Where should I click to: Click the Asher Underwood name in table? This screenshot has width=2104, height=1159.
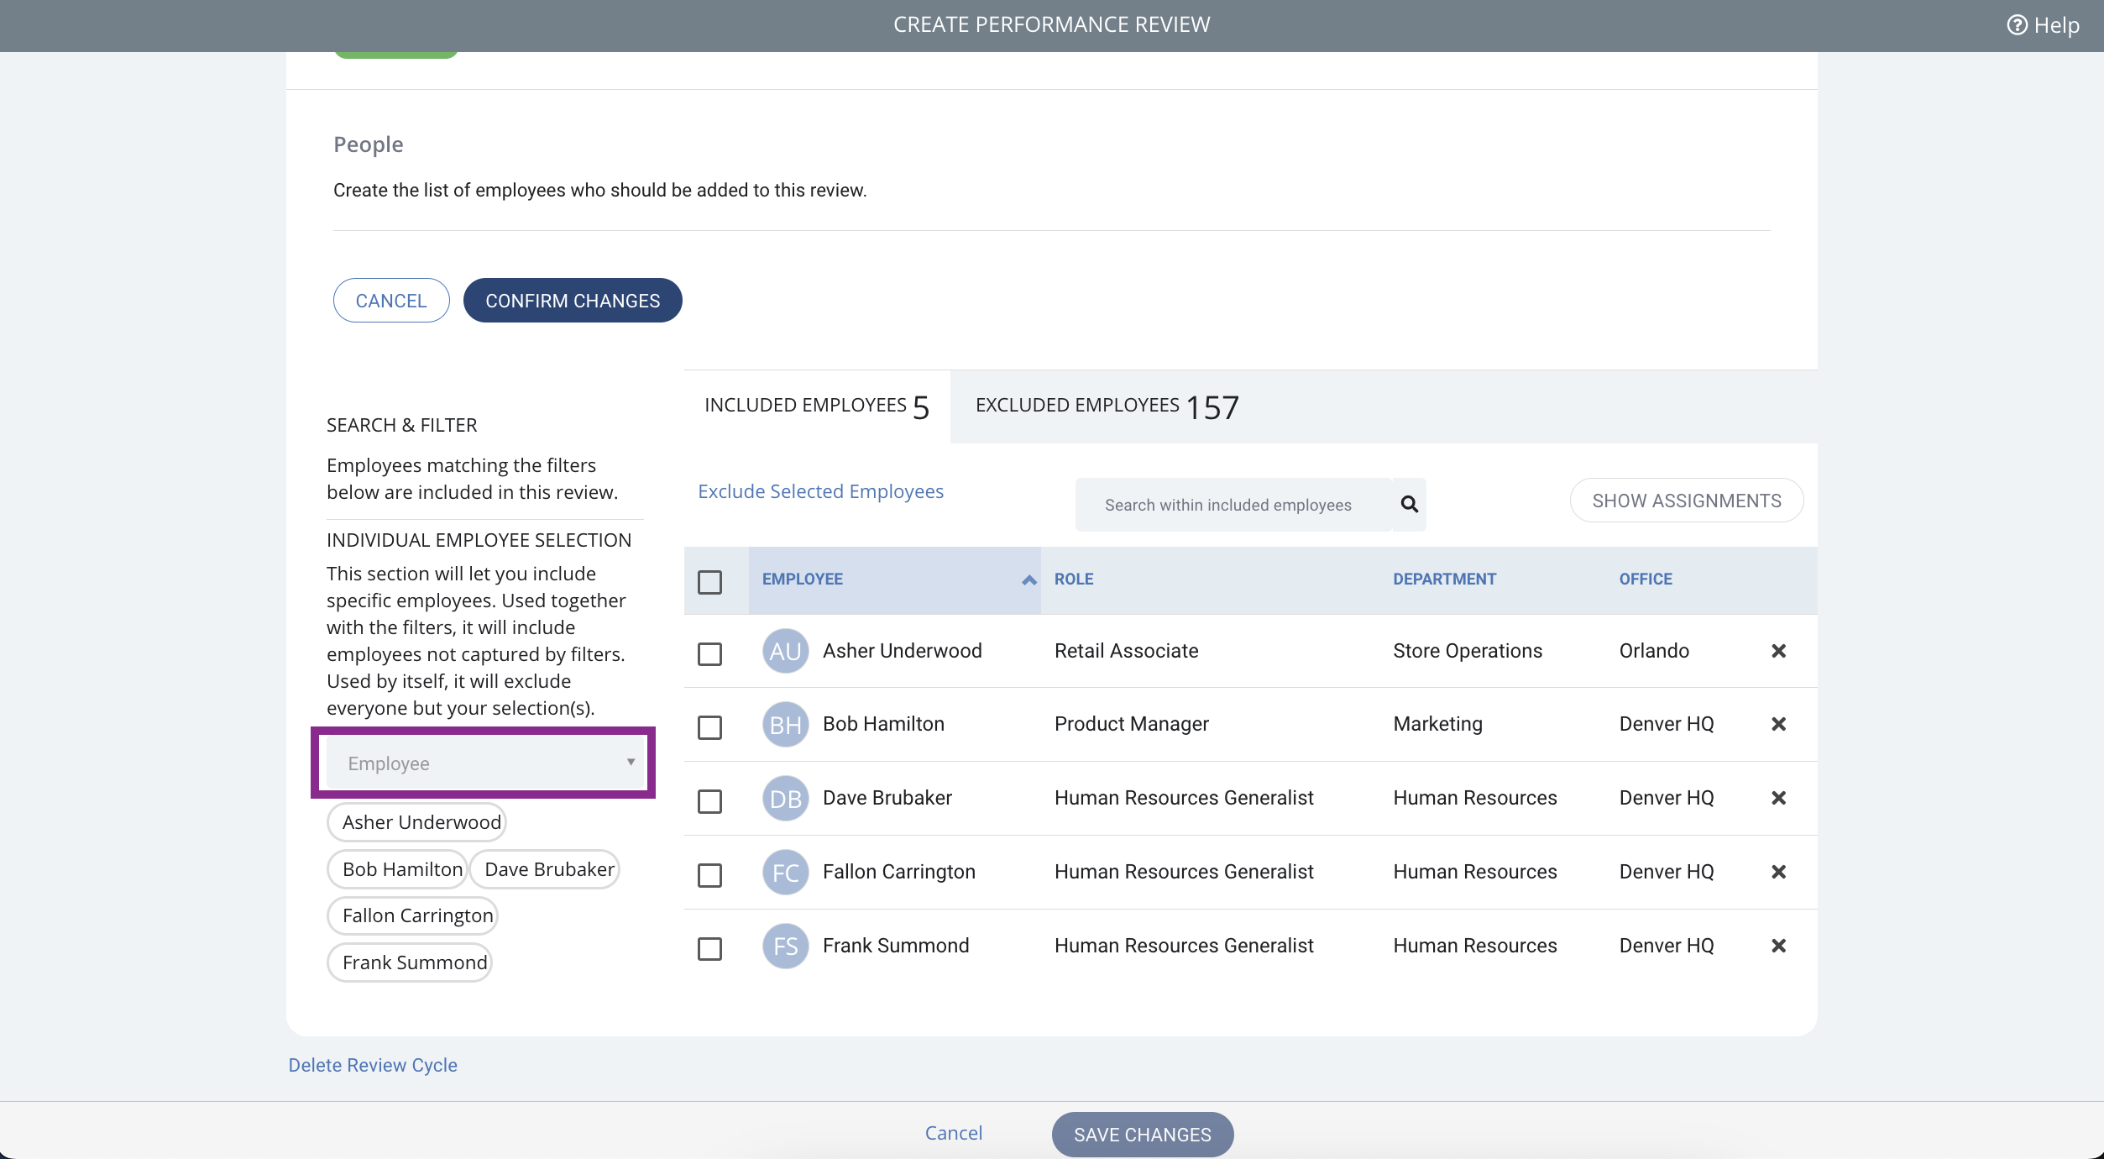coord(903,651)
